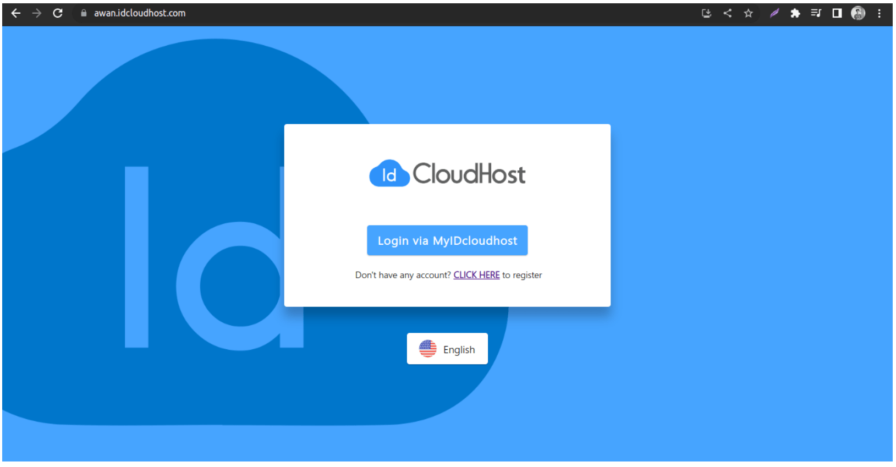The width and height of the screenshot is (896, 467).
Task: Open the media controls playlist icon
Action: pyautogui.click(x=816, y=13)
